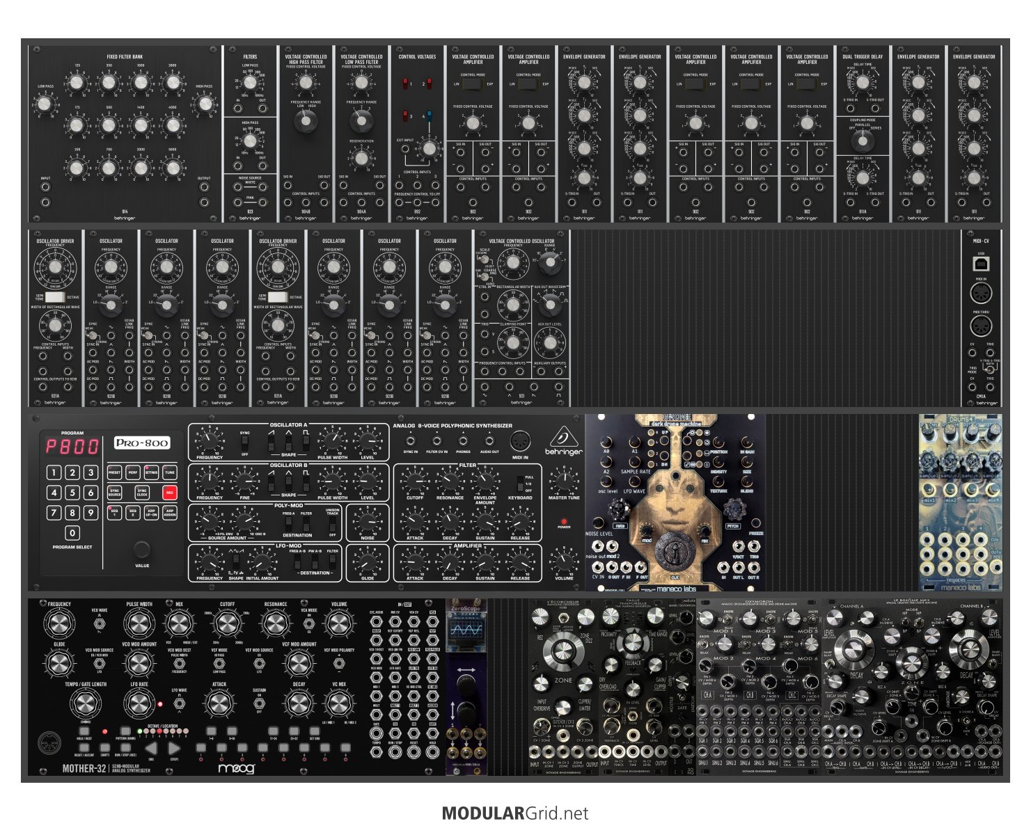Image resolution: width=1031 pixels, height=828 pixels.
Task: Click the moog logo on Mother-32
Action: [237, 768]
